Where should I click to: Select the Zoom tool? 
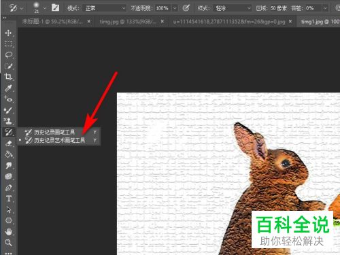click(8, 243)
